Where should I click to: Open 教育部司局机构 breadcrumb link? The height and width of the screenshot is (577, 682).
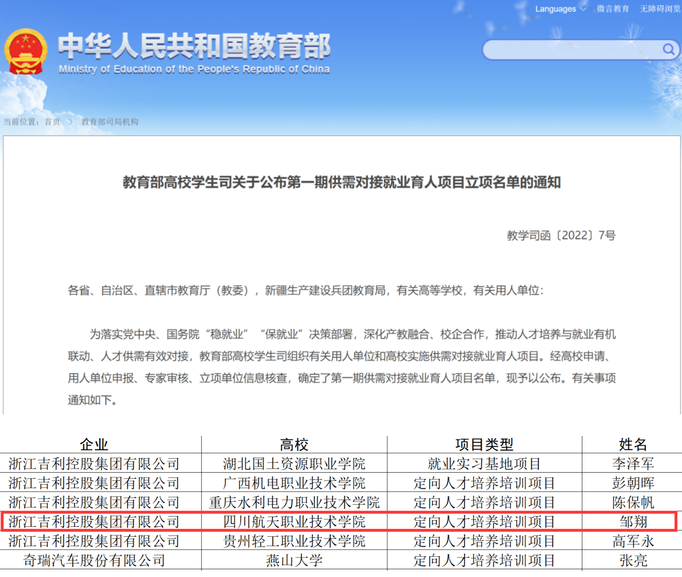(110, 122)
